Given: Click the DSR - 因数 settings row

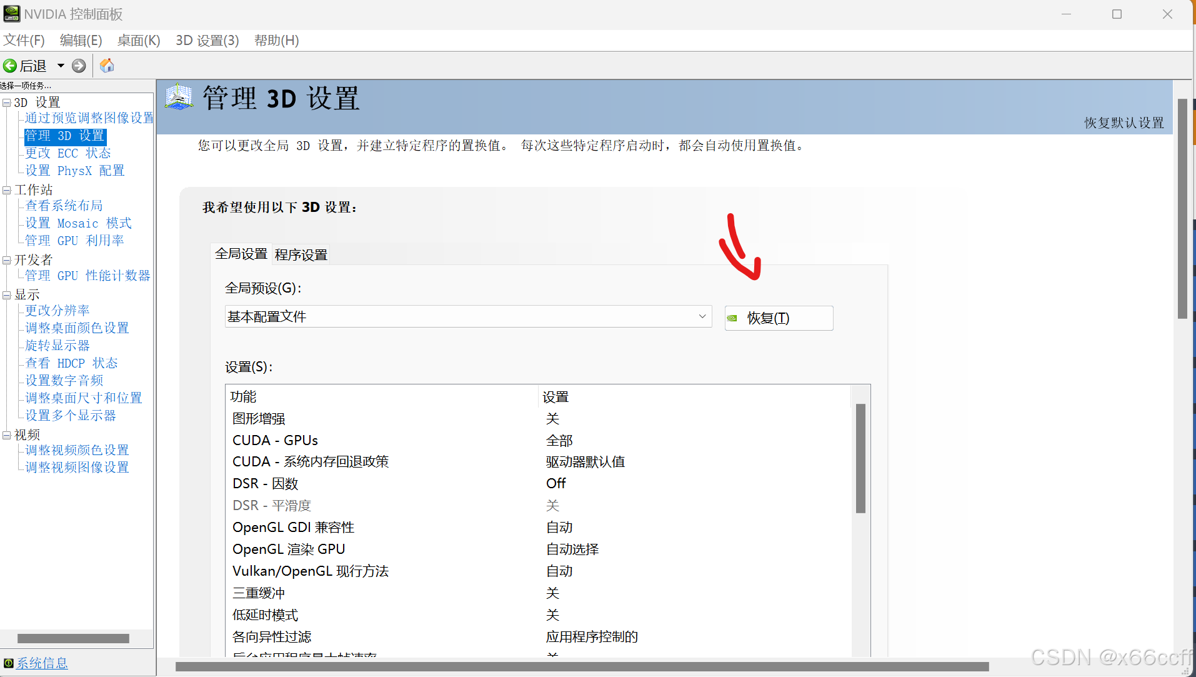Looking at the screenshot, I should click(539, 484).
